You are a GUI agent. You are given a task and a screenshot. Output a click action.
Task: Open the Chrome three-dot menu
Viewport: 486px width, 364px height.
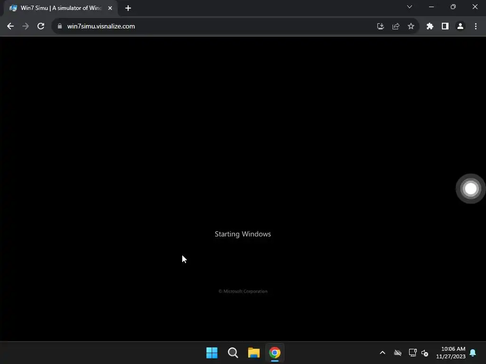(x=476, y=27)
